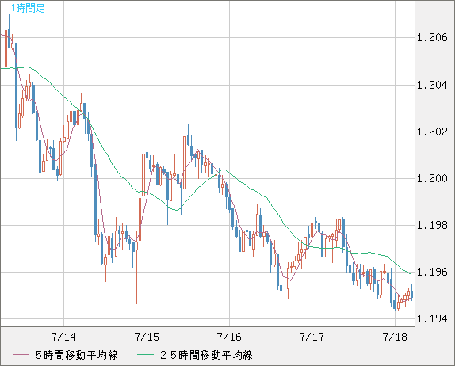
Task: Click the purple 5-hour average legend line
Action: click(x=21, y=355)
